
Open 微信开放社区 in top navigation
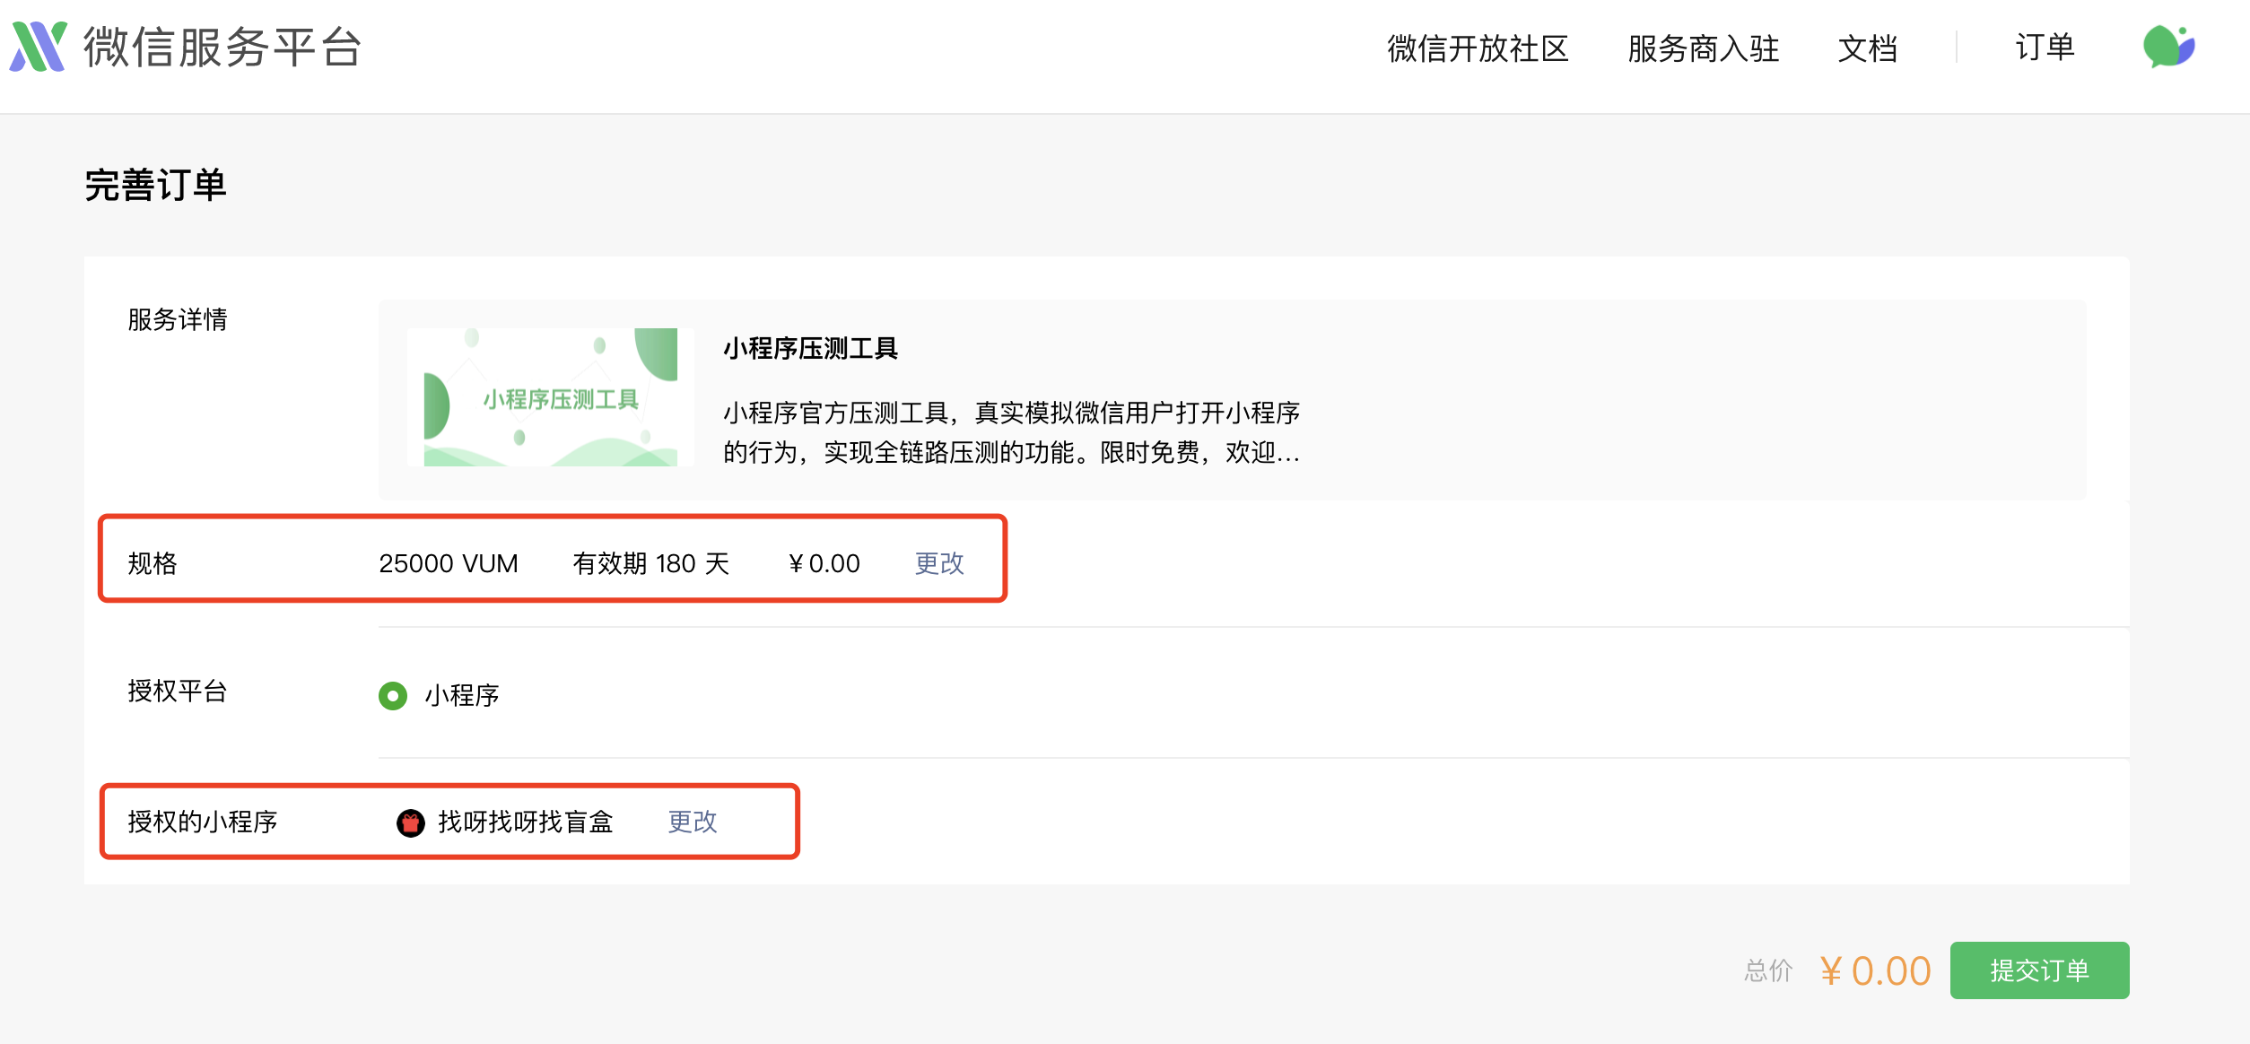[x=1478, y=48]
